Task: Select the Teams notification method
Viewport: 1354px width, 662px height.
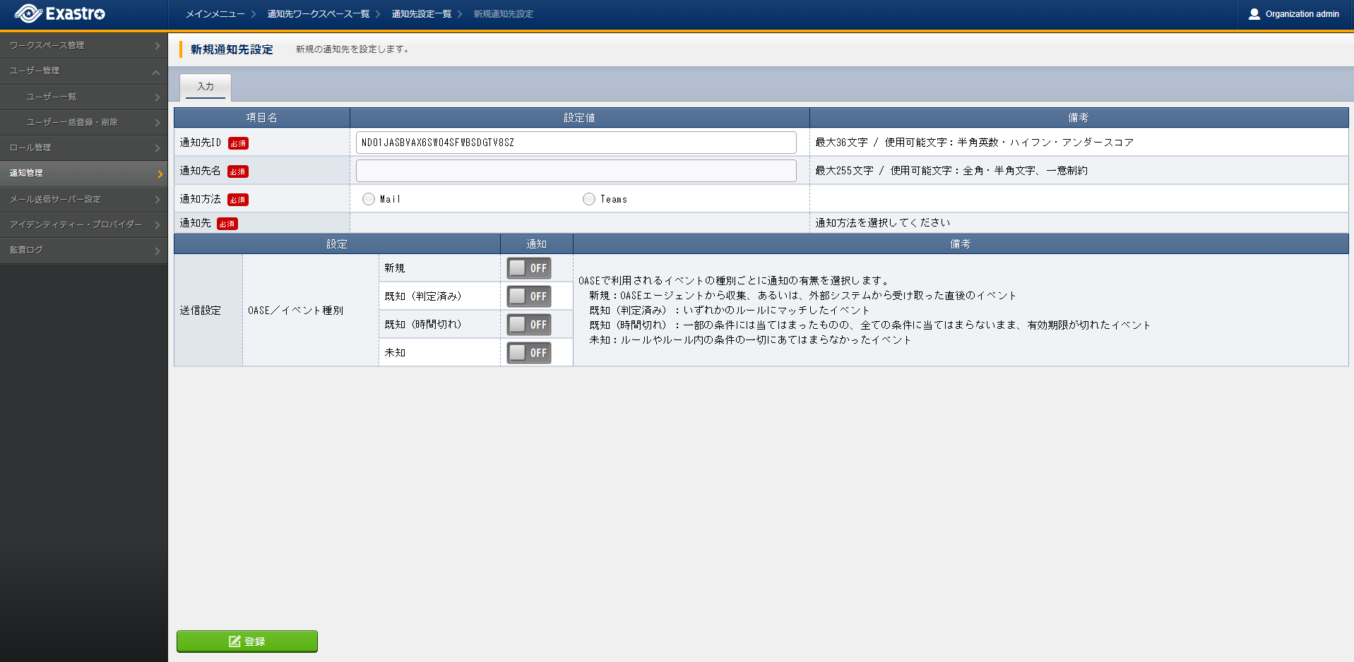Action: point(589,199)
